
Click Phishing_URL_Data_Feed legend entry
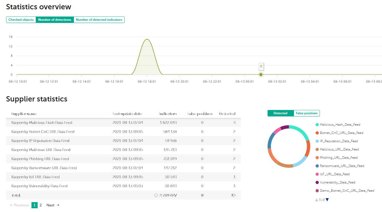[336, 158]
